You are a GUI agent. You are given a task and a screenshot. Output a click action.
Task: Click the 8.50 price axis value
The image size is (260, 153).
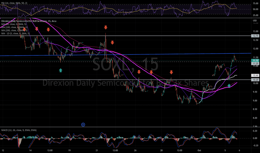(255, 109)
